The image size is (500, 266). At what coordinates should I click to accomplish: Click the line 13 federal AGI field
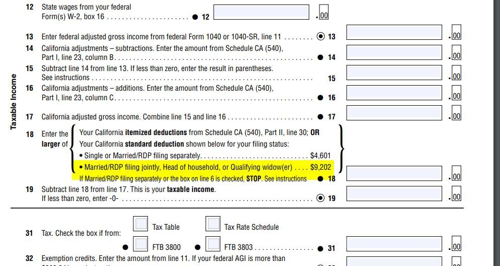tap(394, 32)
